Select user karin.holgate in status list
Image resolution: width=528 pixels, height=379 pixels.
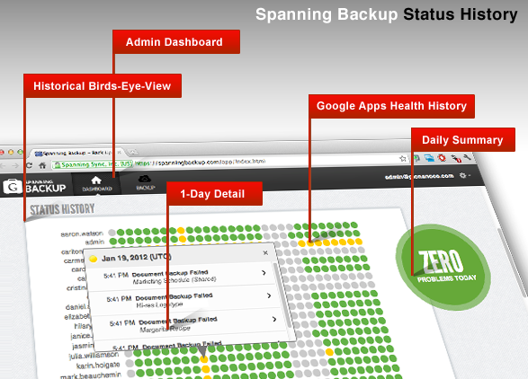coord(98,366)
